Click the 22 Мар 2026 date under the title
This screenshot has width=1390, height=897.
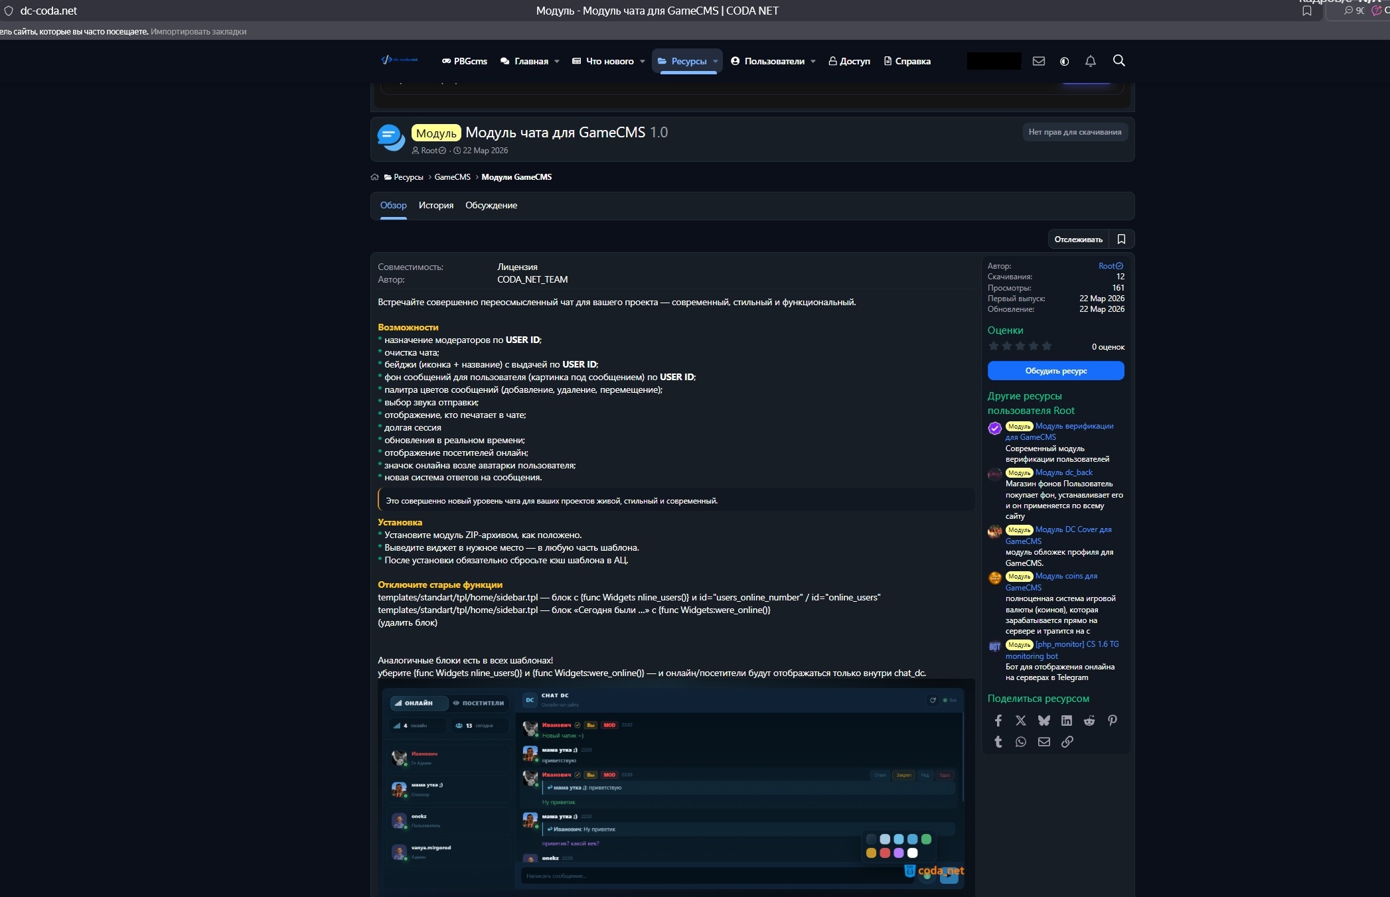485,151
